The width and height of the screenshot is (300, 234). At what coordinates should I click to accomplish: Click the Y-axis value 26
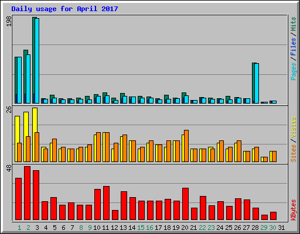click(9, 109)
